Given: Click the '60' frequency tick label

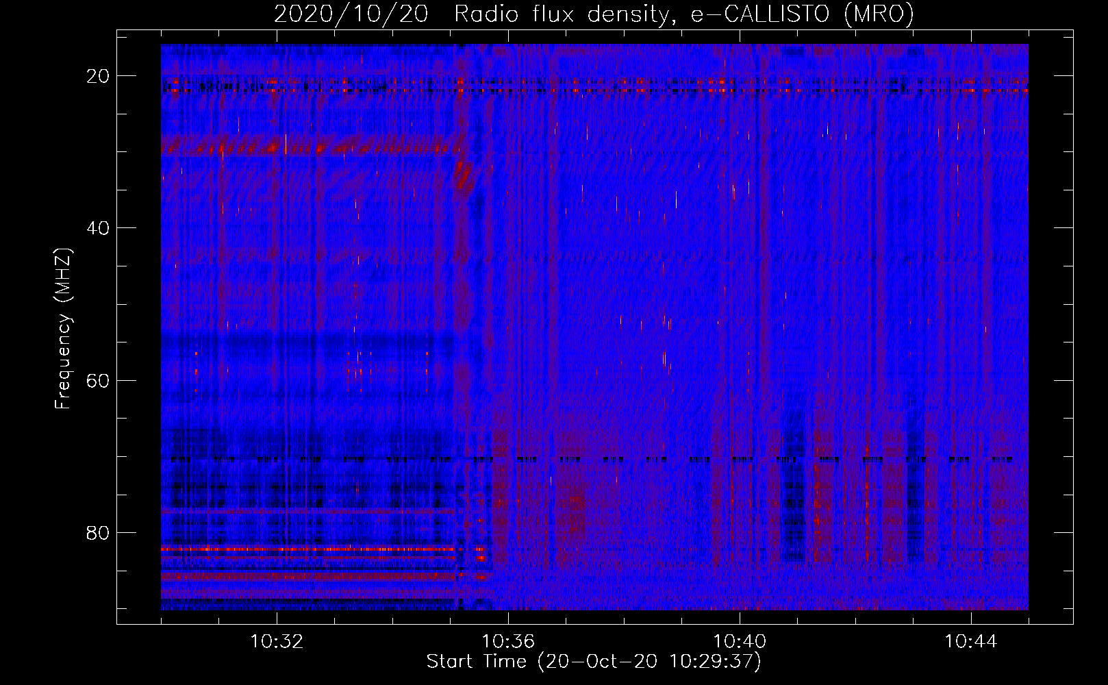Looking at the screenshot, I should (98, 380).
